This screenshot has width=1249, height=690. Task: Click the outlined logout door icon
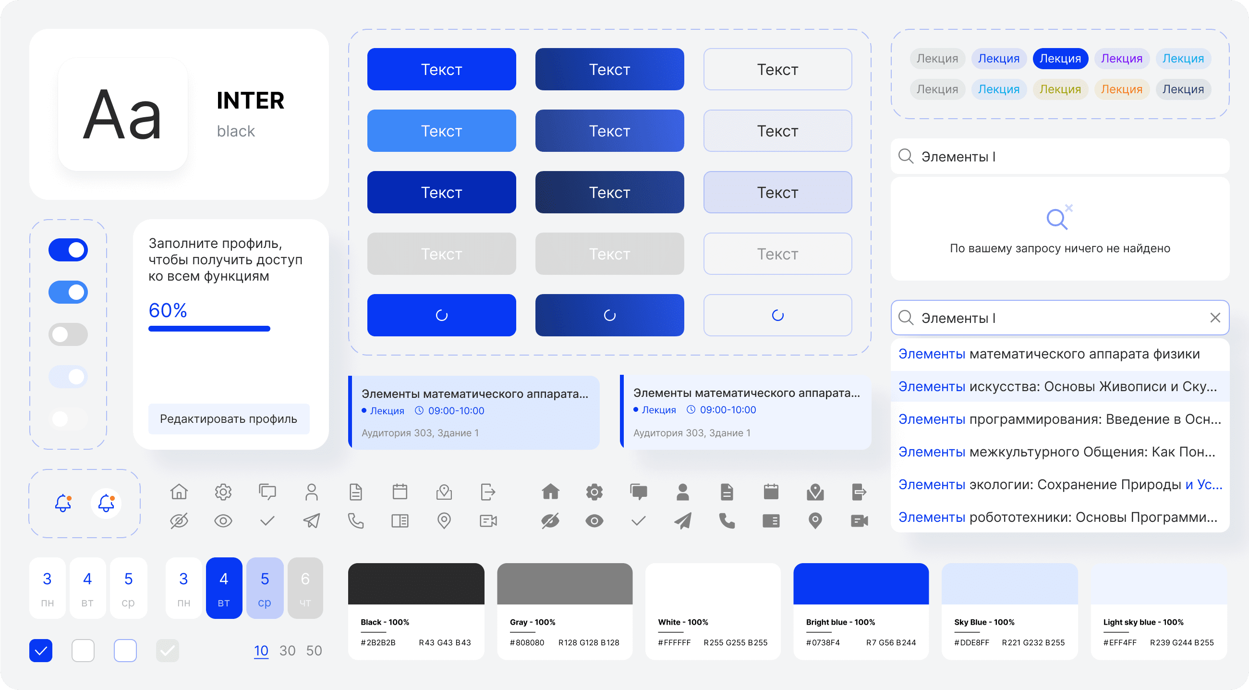488,492
